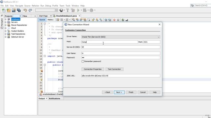Image resolution: width=211 pixels, height=118 pixels.
Task: Click the Profile Project icon
Action: [91, 10]
